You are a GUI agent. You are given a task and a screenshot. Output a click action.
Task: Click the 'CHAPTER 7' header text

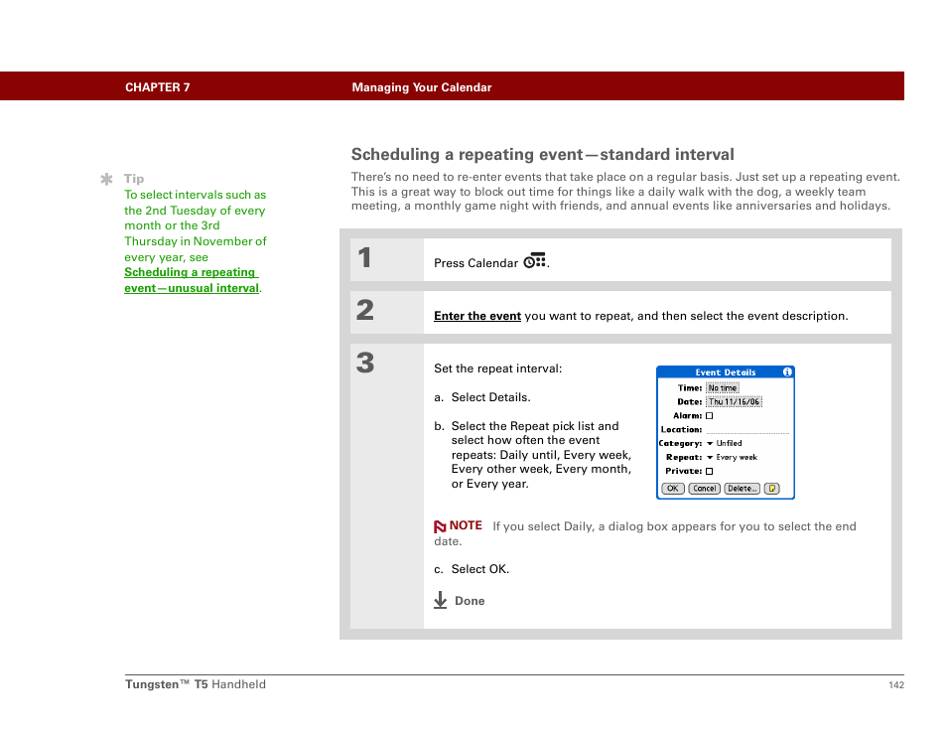point(158,87)
